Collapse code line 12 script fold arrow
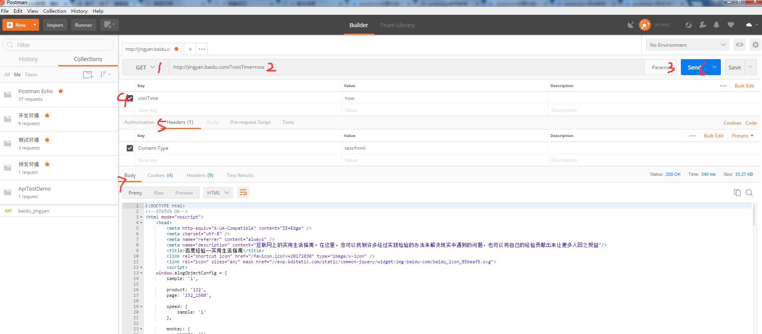The height and width of the screenshot is (334, 762). [141, 267]
